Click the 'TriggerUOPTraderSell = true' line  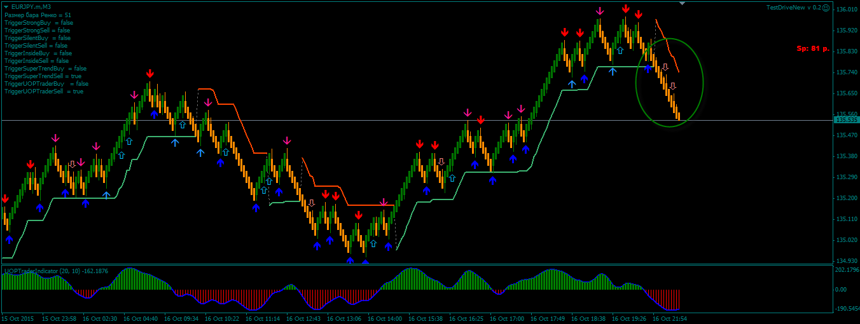tap(44, 91)
